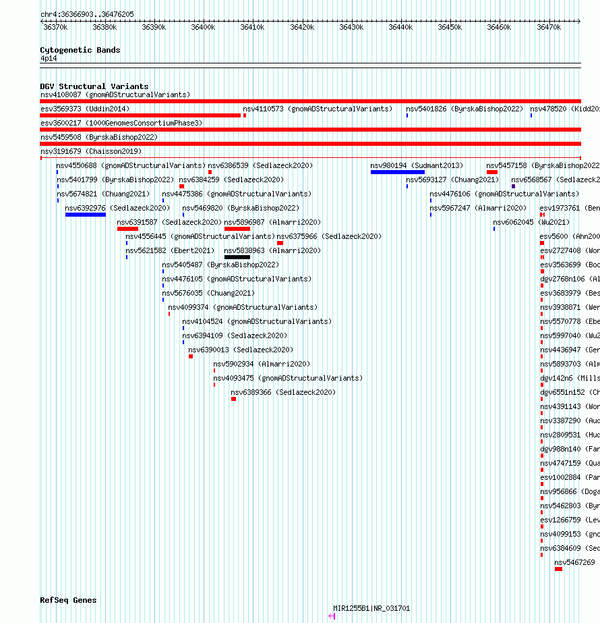Click red bar under nsv6391587 (Sedlazeck2020)
This screenshot has width=600, height=623.
click(128, 229)
